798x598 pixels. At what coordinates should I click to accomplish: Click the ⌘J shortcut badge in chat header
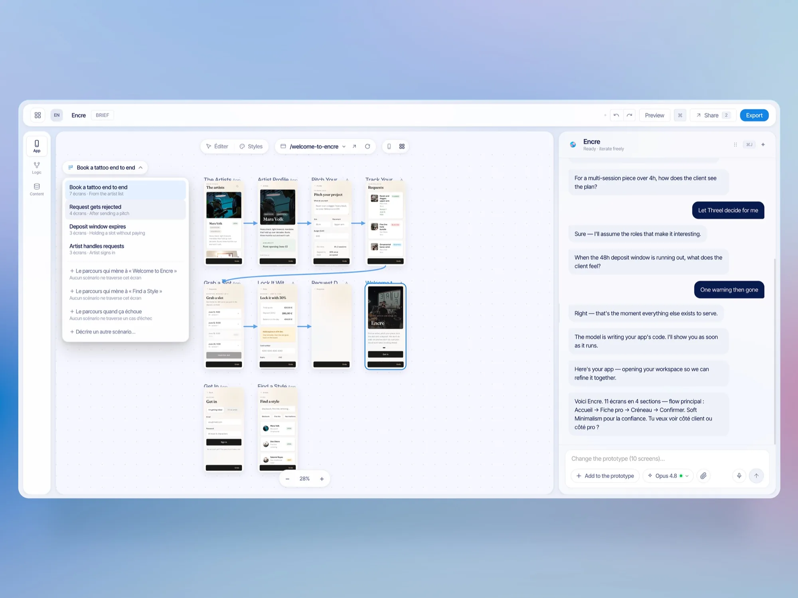pos(749,145)
